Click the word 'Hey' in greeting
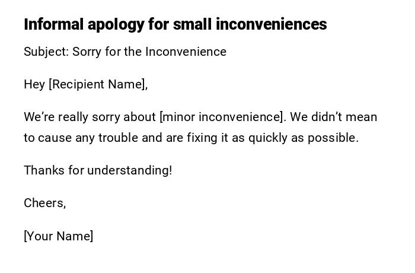 tap(34, 84)
